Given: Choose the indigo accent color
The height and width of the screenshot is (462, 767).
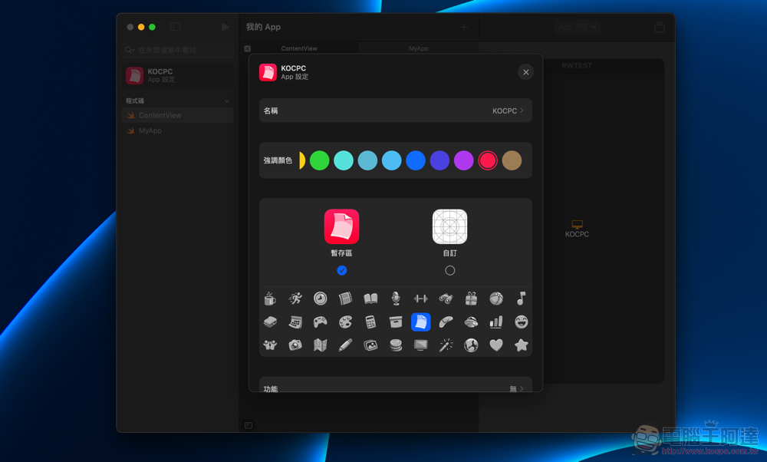Looking at the screenshot, I should [x=439, y=160].
